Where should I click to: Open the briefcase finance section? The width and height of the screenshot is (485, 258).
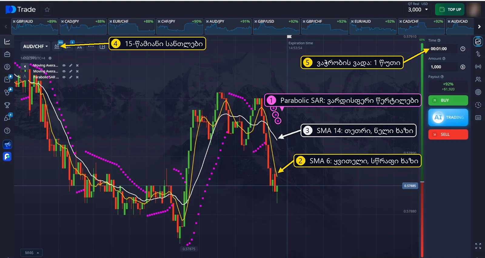coord(7,54)
